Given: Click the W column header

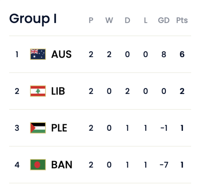Looking at the screenshot, I should tap(109, 20).
